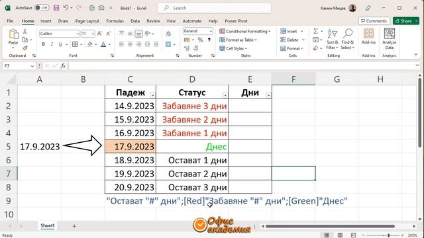
Task: Switch to the Insert tab
Action: (46, 20)
